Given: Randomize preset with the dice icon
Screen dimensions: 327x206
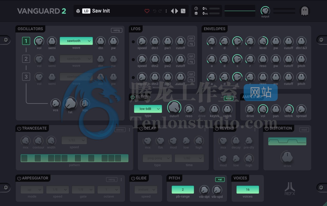Looking at the screenshot, I should click(x=183, y=11).
